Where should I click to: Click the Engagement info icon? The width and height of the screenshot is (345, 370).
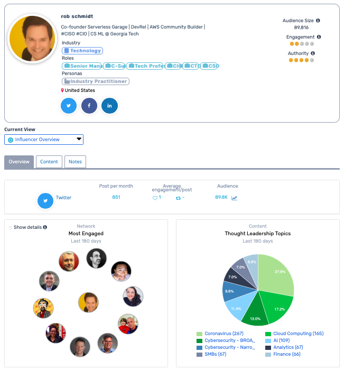pyautogui.click(x=319, y=37)
